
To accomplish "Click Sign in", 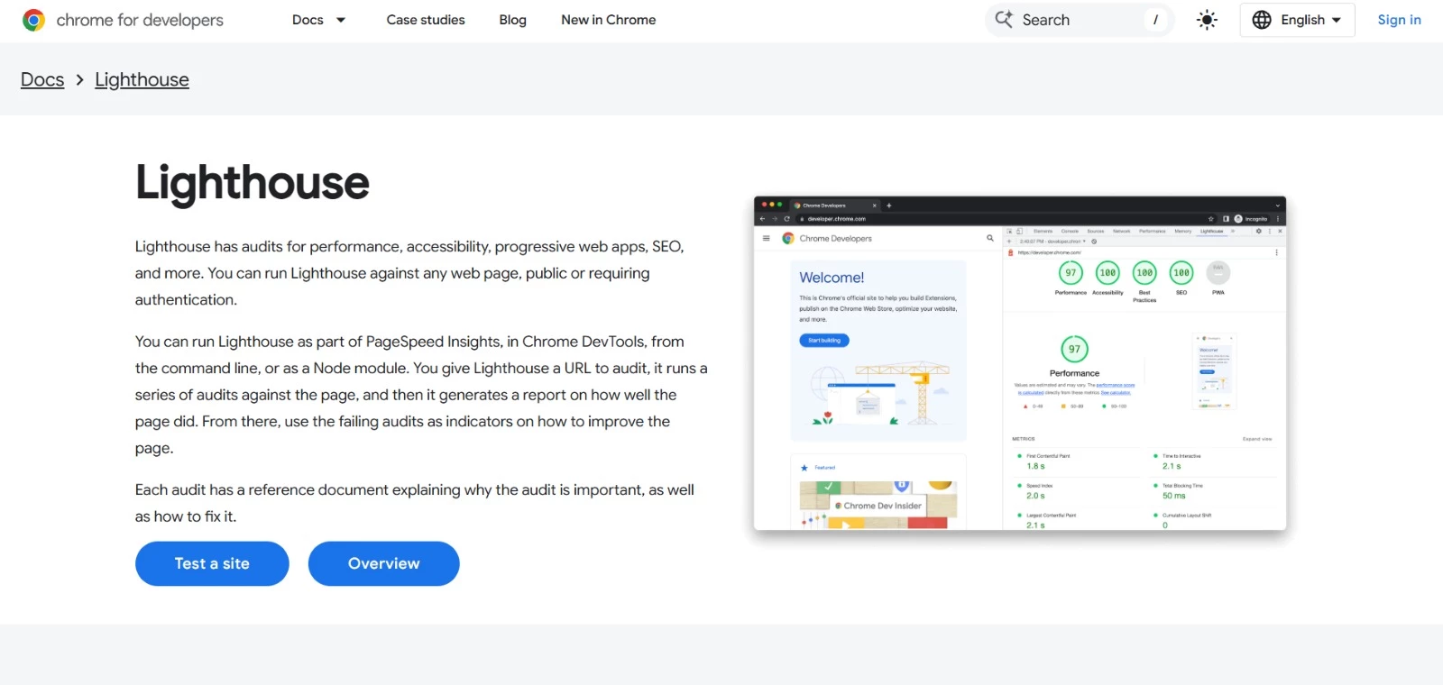I will [1399, 20].
